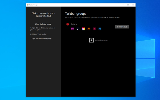This screenshot has height=100, width=160.
Task: Click the 'Click on a group' instruction text
Action: point(43,15)
